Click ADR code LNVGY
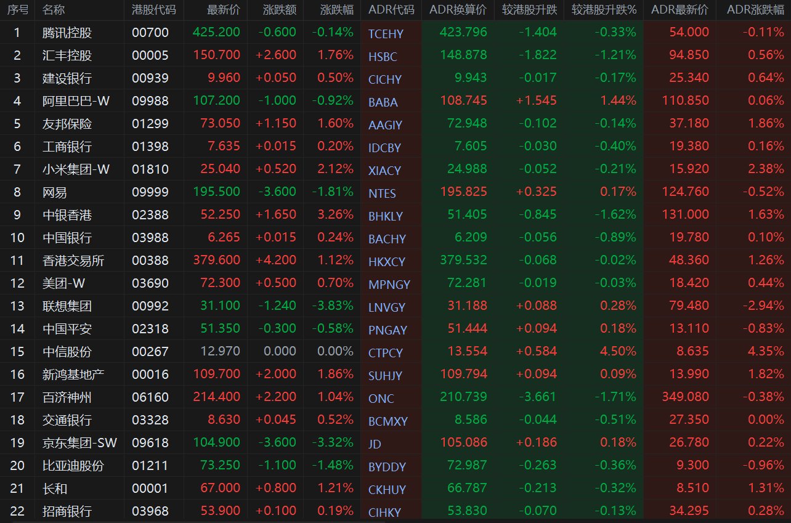This screenshot has width=791, height=523. pos(387,307)
